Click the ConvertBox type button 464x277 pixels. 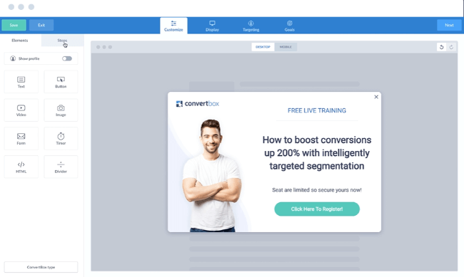[x=41, y=267]
